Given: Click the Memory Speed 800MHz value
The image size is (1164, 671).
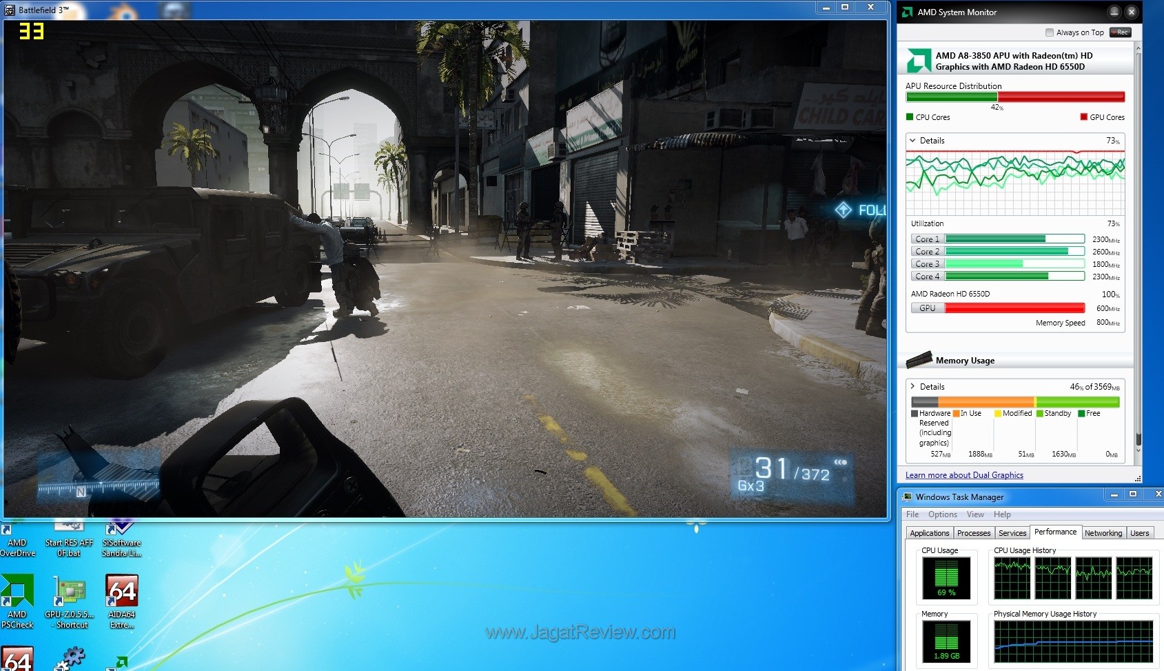Looking at the screenshot, I should coord(1107,323).
